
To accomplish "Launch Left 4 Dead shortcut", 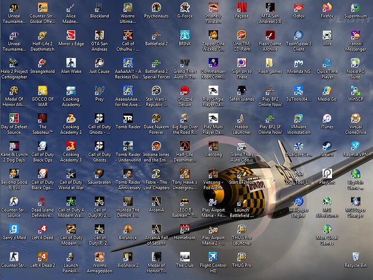I will coord(43,232).
